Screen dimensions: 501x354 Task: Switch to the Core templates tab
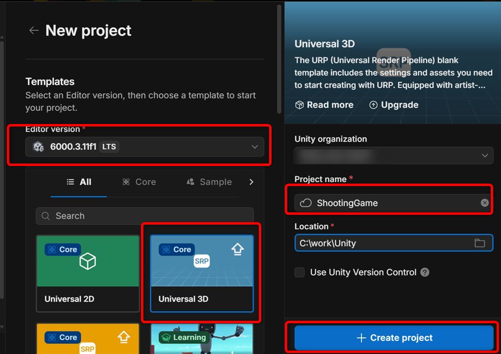pos(139,182)
